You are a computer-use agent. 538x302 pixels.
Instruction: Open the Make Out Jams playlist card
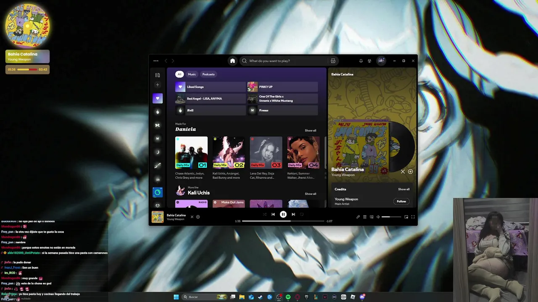[229, 203]
